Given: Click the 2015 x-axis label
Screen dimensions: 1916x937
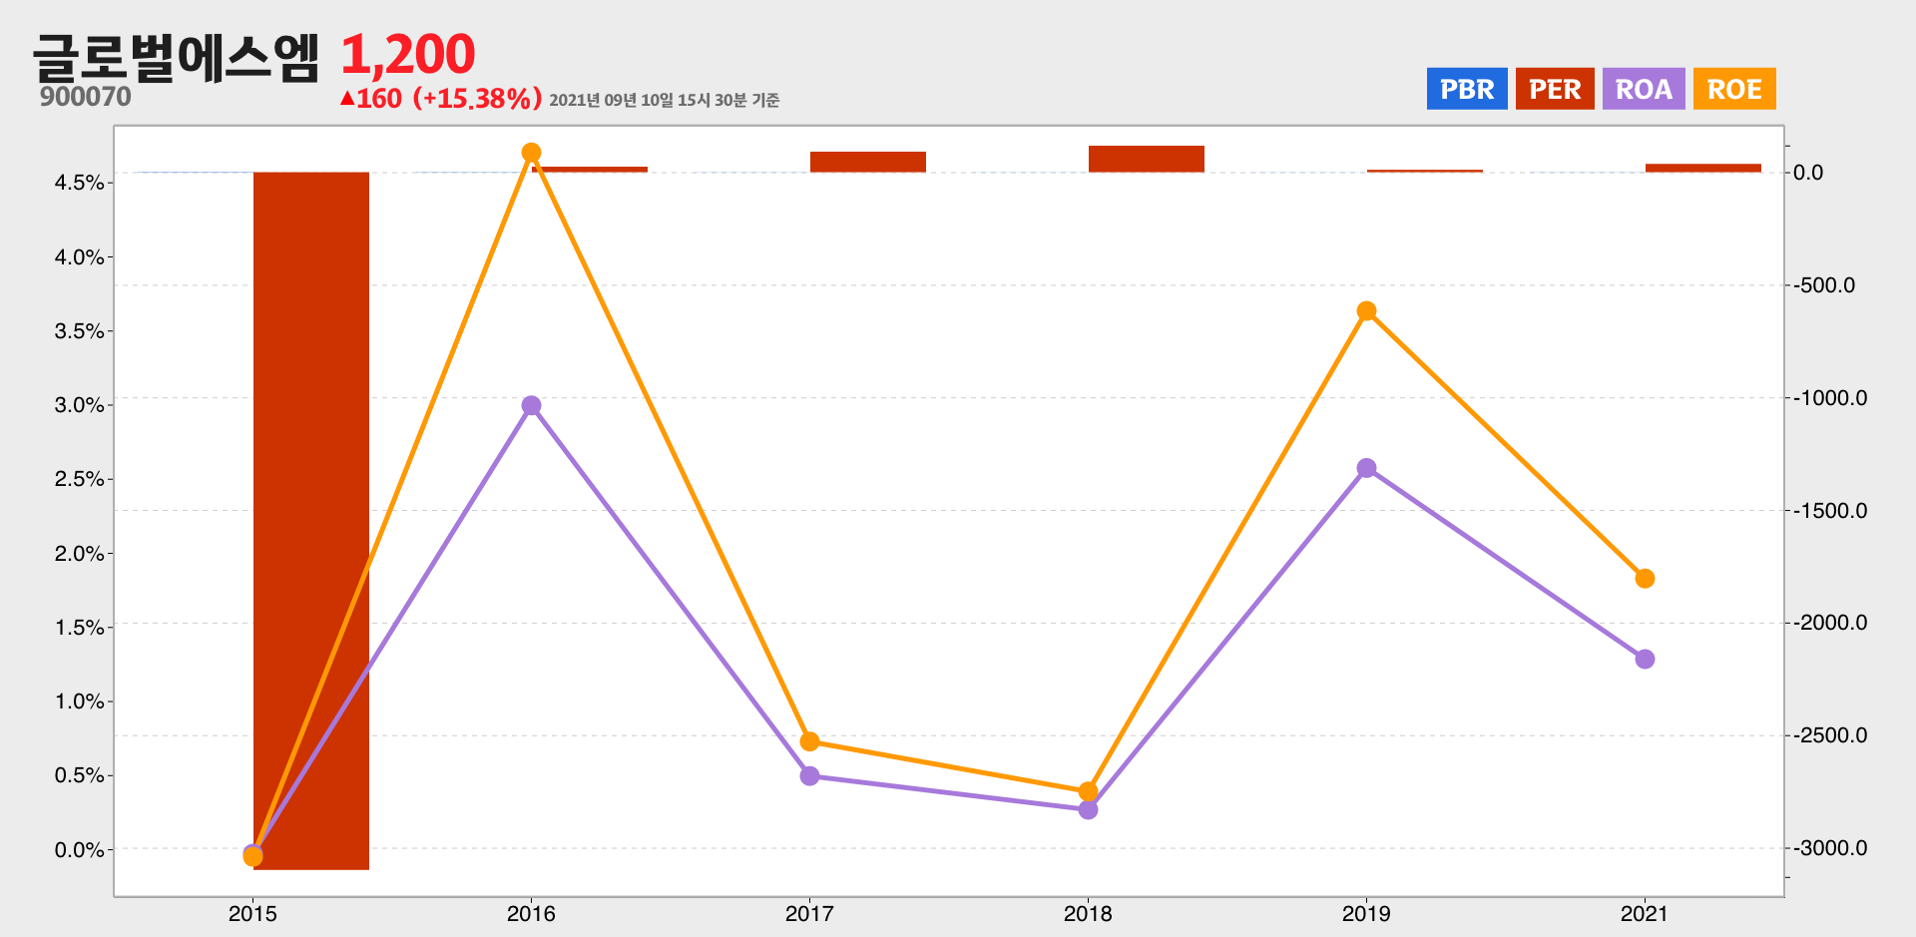Looking at the screenshot, I should coord(253,914).
